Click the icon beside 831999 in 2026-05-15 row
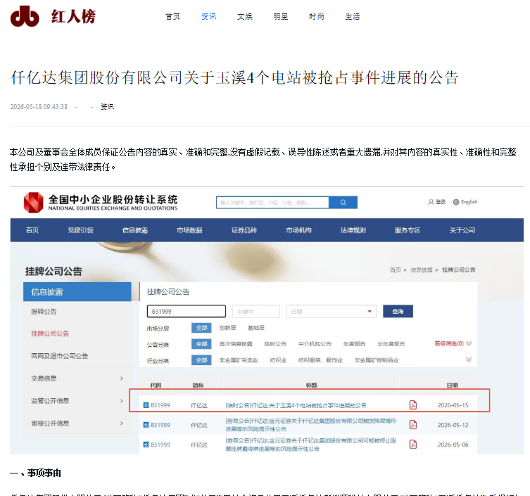The height and width of the screenshot is (496, 530). 146,405
